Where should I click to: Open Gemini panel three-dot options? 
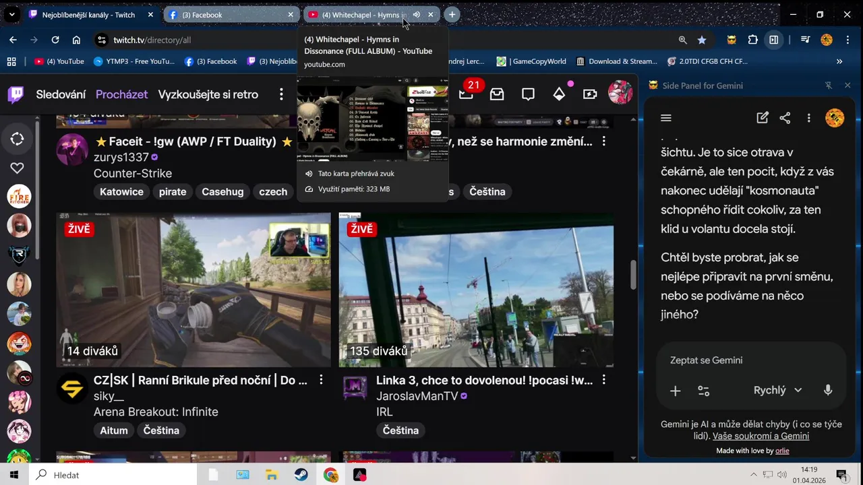pyautogui.click(x=808, y=118)
